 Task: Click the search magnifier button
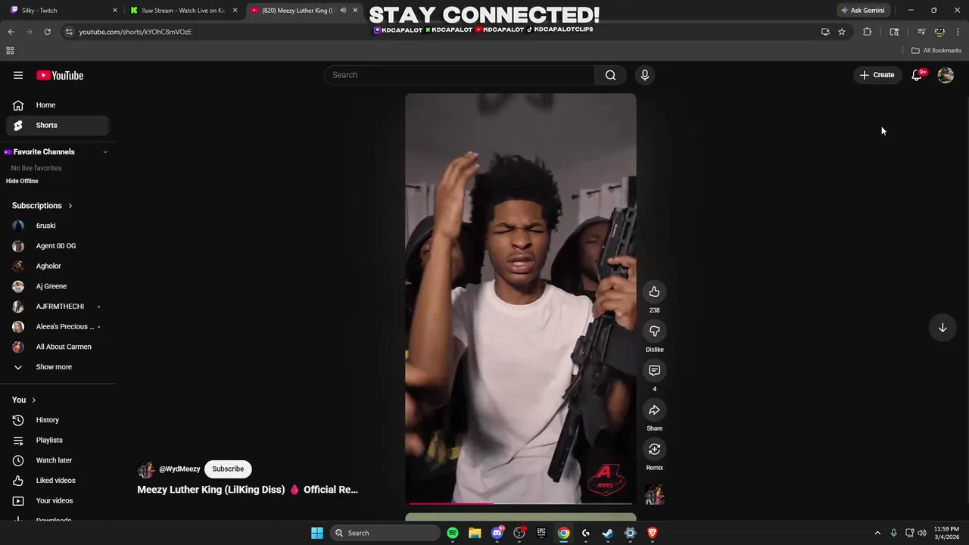[610, 75]
